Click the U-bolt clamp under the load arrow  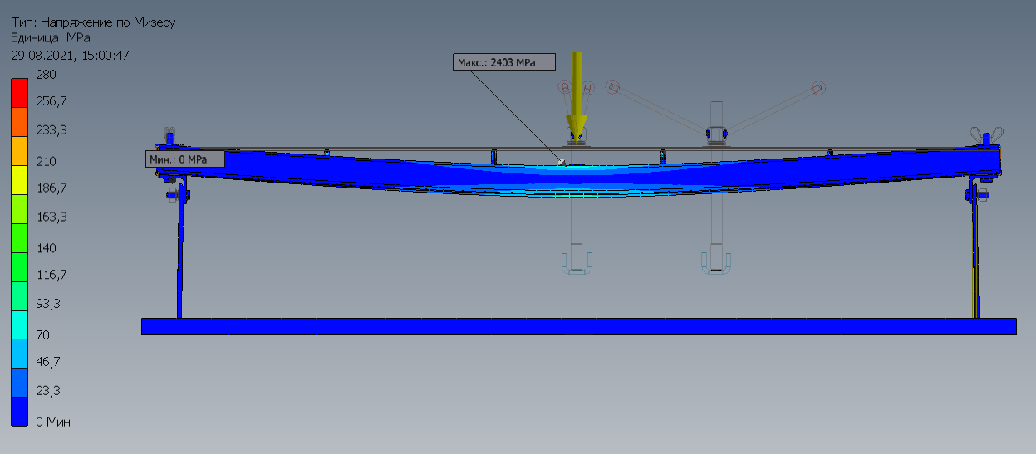tap(576, 261)
